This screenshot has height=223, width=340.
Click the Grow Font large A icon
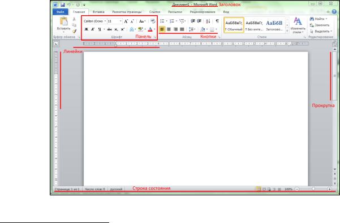(126, 21)
